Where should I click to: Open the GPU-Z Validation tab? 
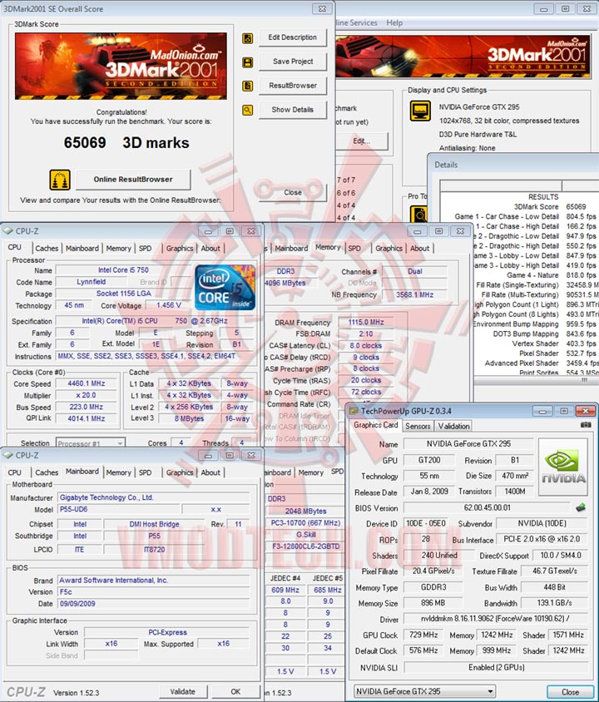pyautogui.click(x=453, y=426)
